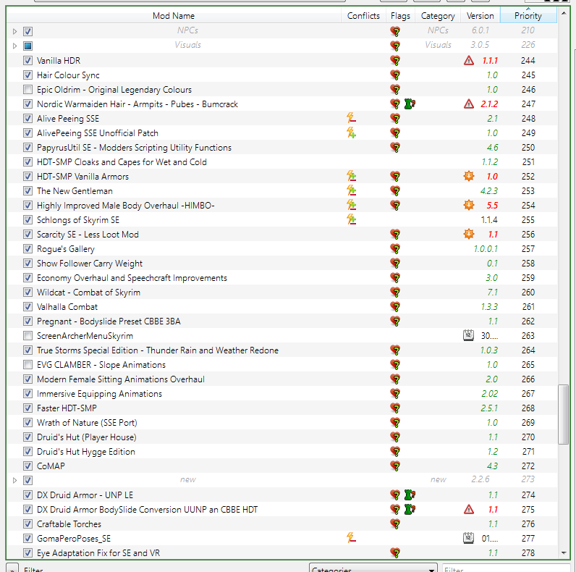Screen dimensions: 576x572
Task: Click the vertical scrollbar thumb of mod list
Action: [563, 415]
